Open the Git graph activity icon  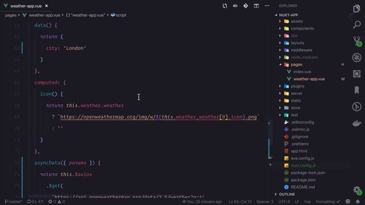[x=356, y=106]
